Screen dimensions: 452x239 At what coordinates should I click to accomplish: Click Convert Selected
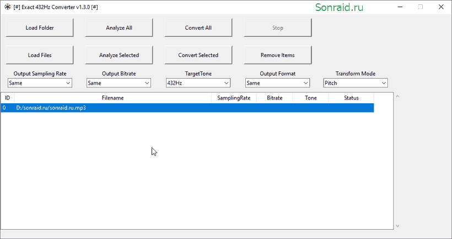pos(198,55)
